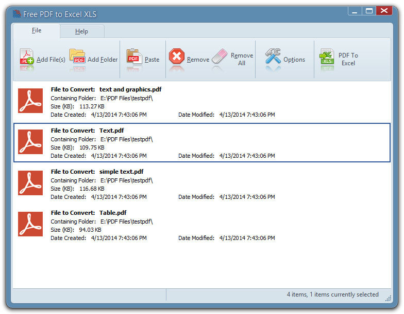Click Containing Folder path of Table.pdf
This screenshot has width=404, height=314.
127,221
